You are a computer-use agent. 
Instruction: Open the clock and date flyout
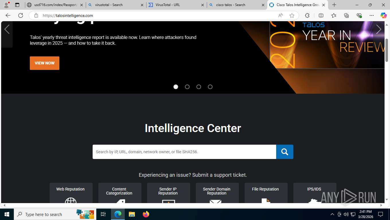[365, 214]
